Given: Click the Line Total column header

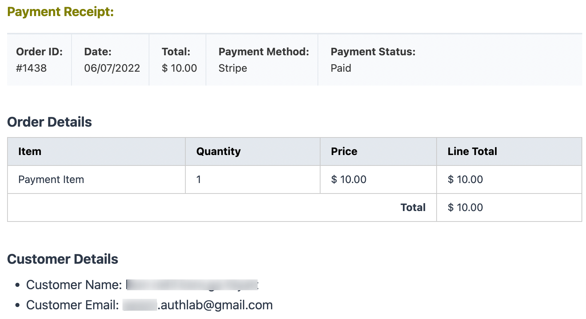Looking at the screenshot, I should click(472, 151).
